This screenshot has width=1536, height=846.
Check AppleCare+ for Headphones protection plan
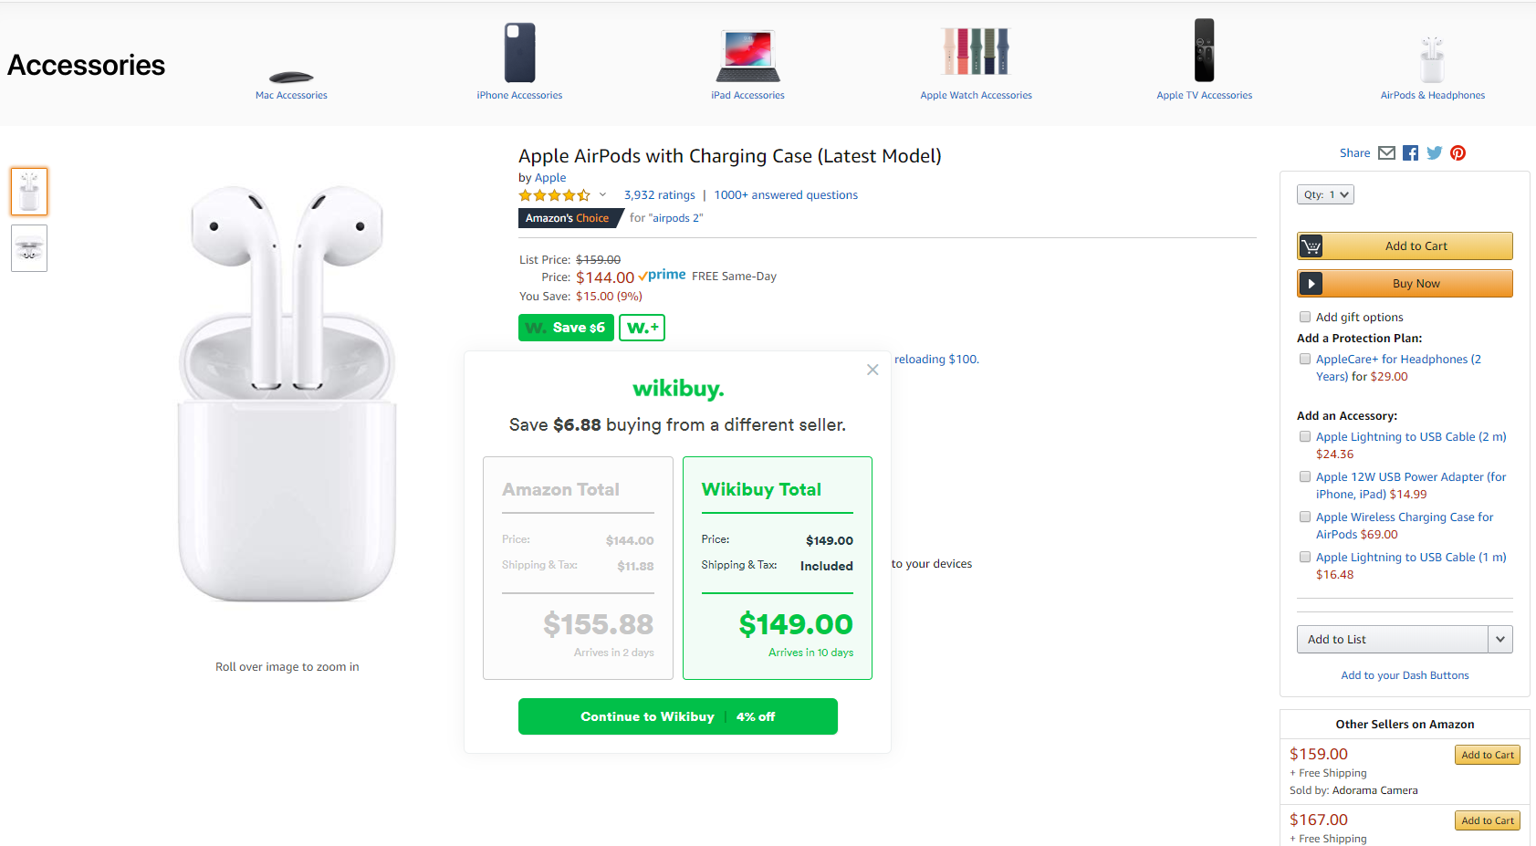tap(1305, 360)
